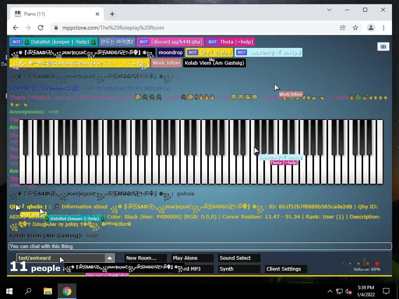399x299 pixels.
Task: Reload the mppclone page
Action: tap(41, 28)
